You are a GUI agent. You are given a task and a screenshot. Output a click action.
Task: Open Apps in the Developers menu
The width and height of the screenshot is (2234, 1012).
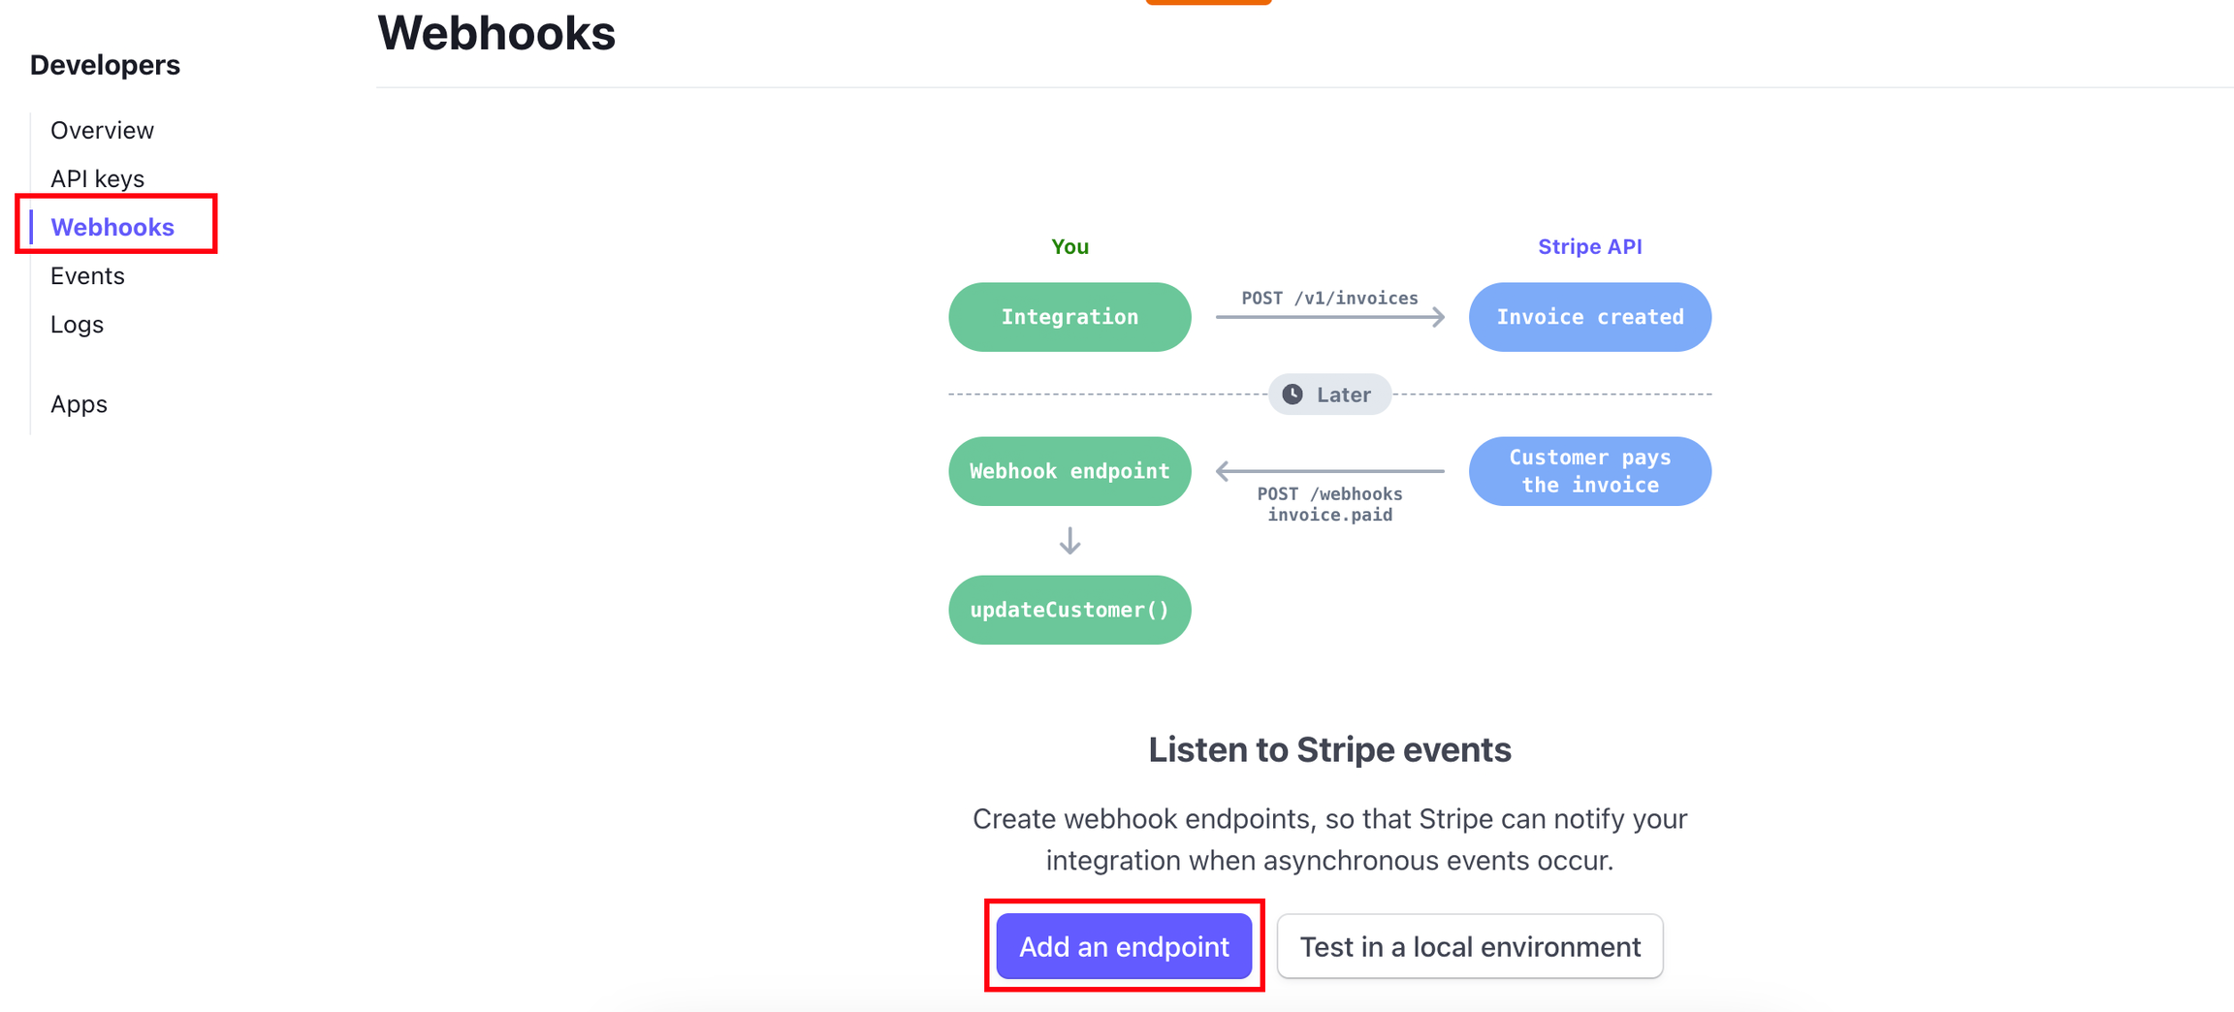pyautogui.click(x=79, y=404)
